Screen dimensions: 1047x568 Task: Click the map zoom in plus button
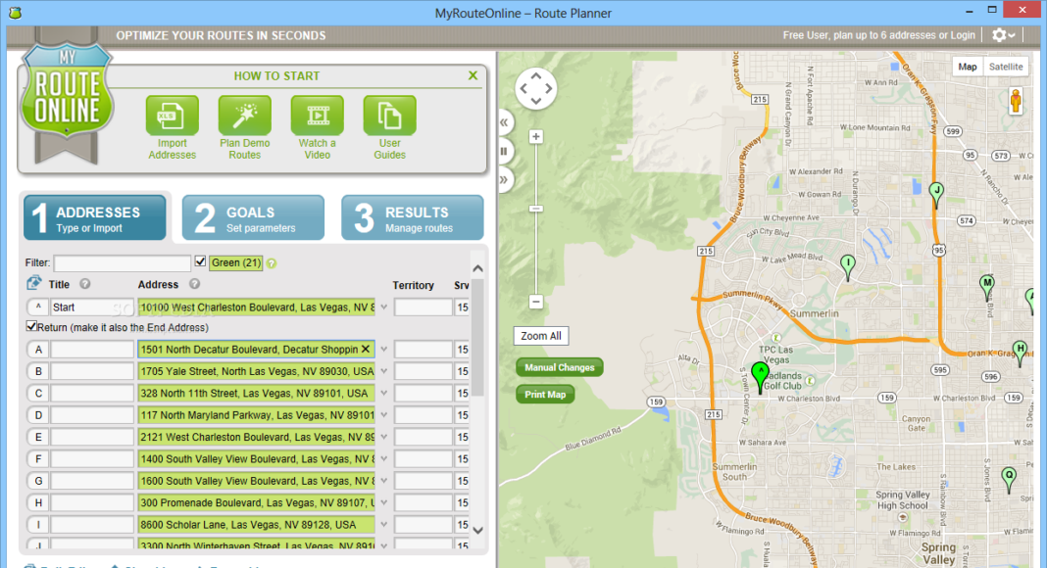pos(536,137)
